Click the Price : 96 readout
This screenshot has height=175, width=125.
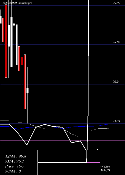[14, 166]
